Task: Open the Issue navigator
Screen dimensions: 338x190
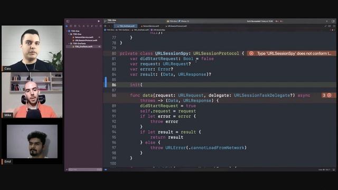Action: pos(83,26)
